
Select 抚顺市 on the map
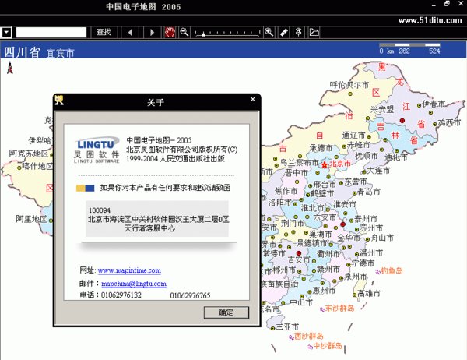tap(367, 156)
